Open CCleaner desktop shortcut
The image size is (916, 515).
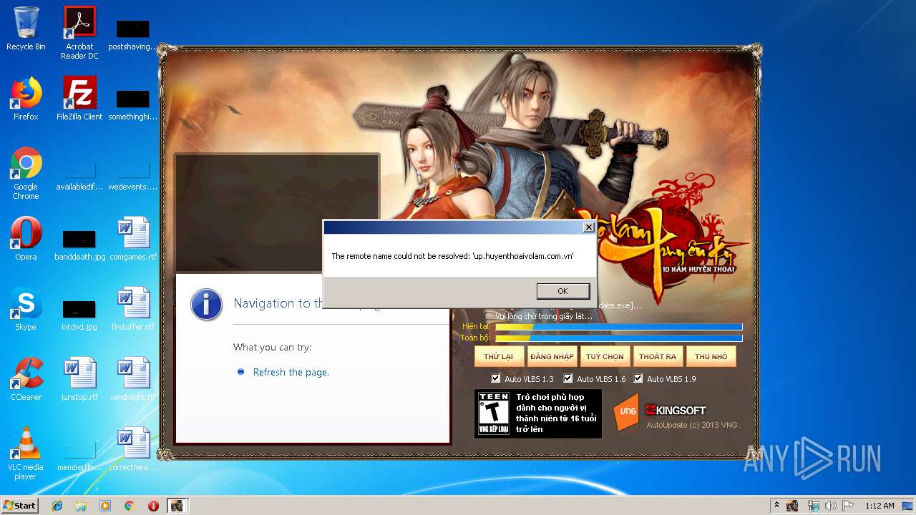coord(26,379)
